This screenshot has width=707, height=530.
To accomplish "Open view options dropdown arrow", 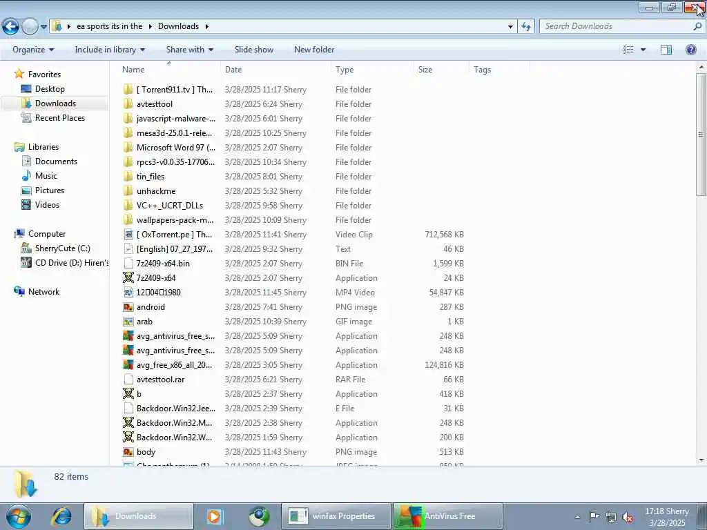I will 643,50.
